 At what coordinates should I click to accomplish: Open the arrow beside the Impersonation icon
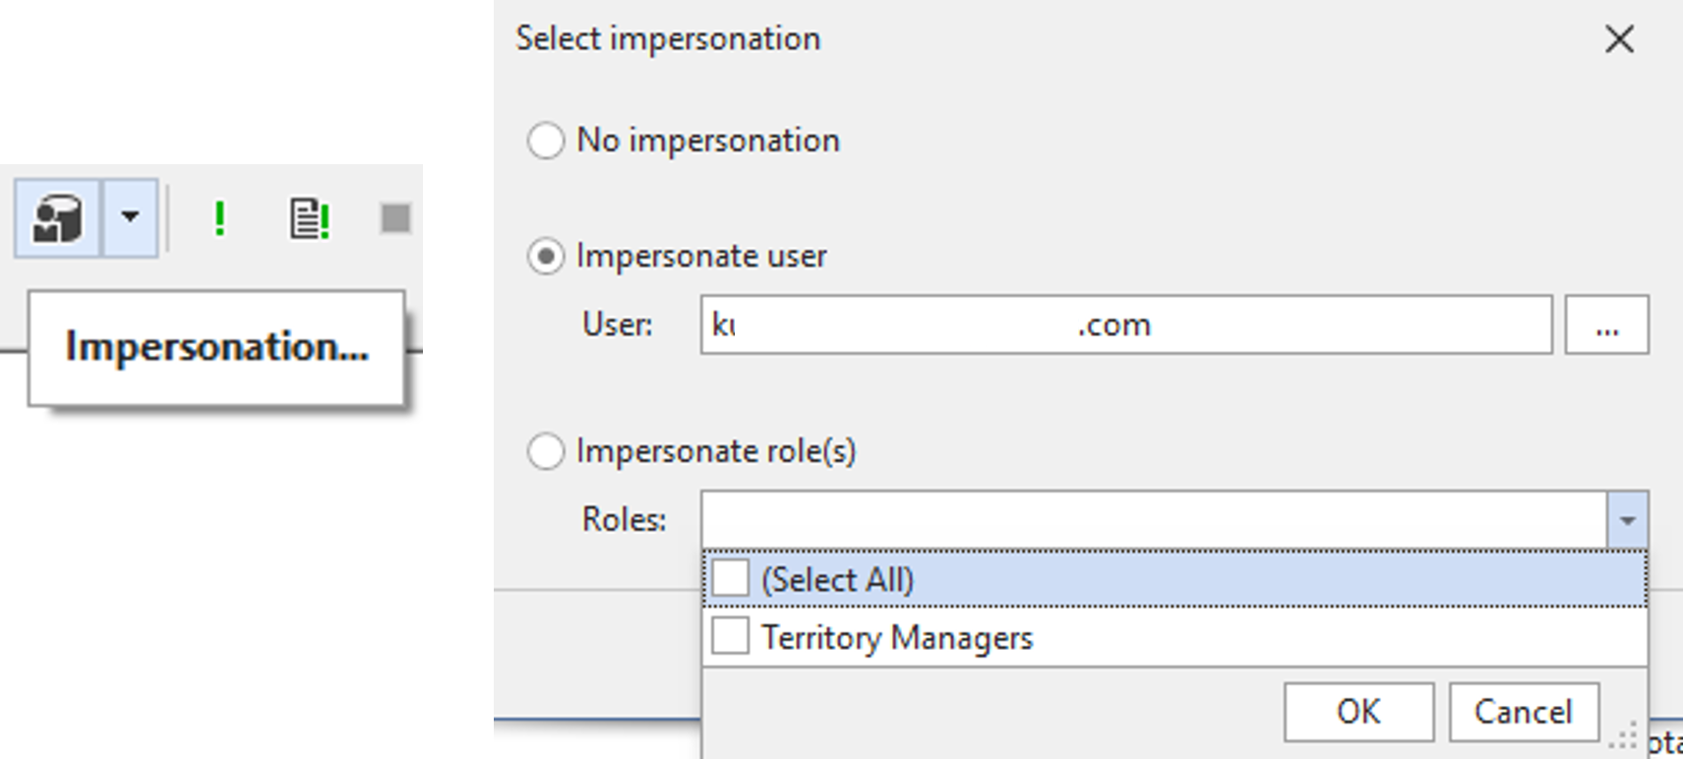pos(130,217)
